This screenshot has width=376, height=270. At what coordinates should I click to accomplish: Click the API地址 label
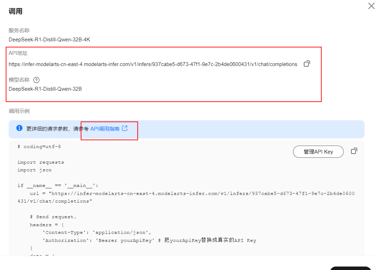tap(18, 53)
